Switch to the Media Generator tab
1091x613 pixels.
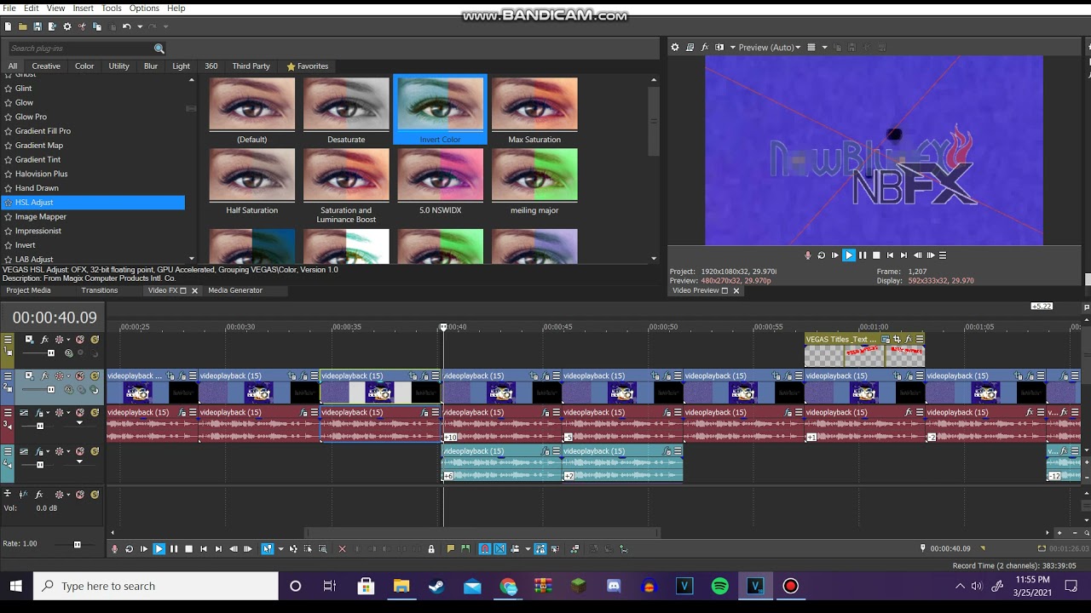pos(235,290)
